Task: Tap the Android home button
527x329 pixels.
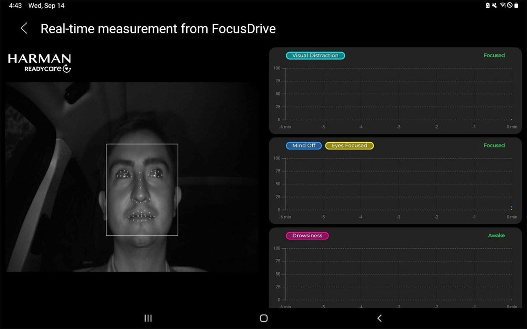Action: (263, 318)
